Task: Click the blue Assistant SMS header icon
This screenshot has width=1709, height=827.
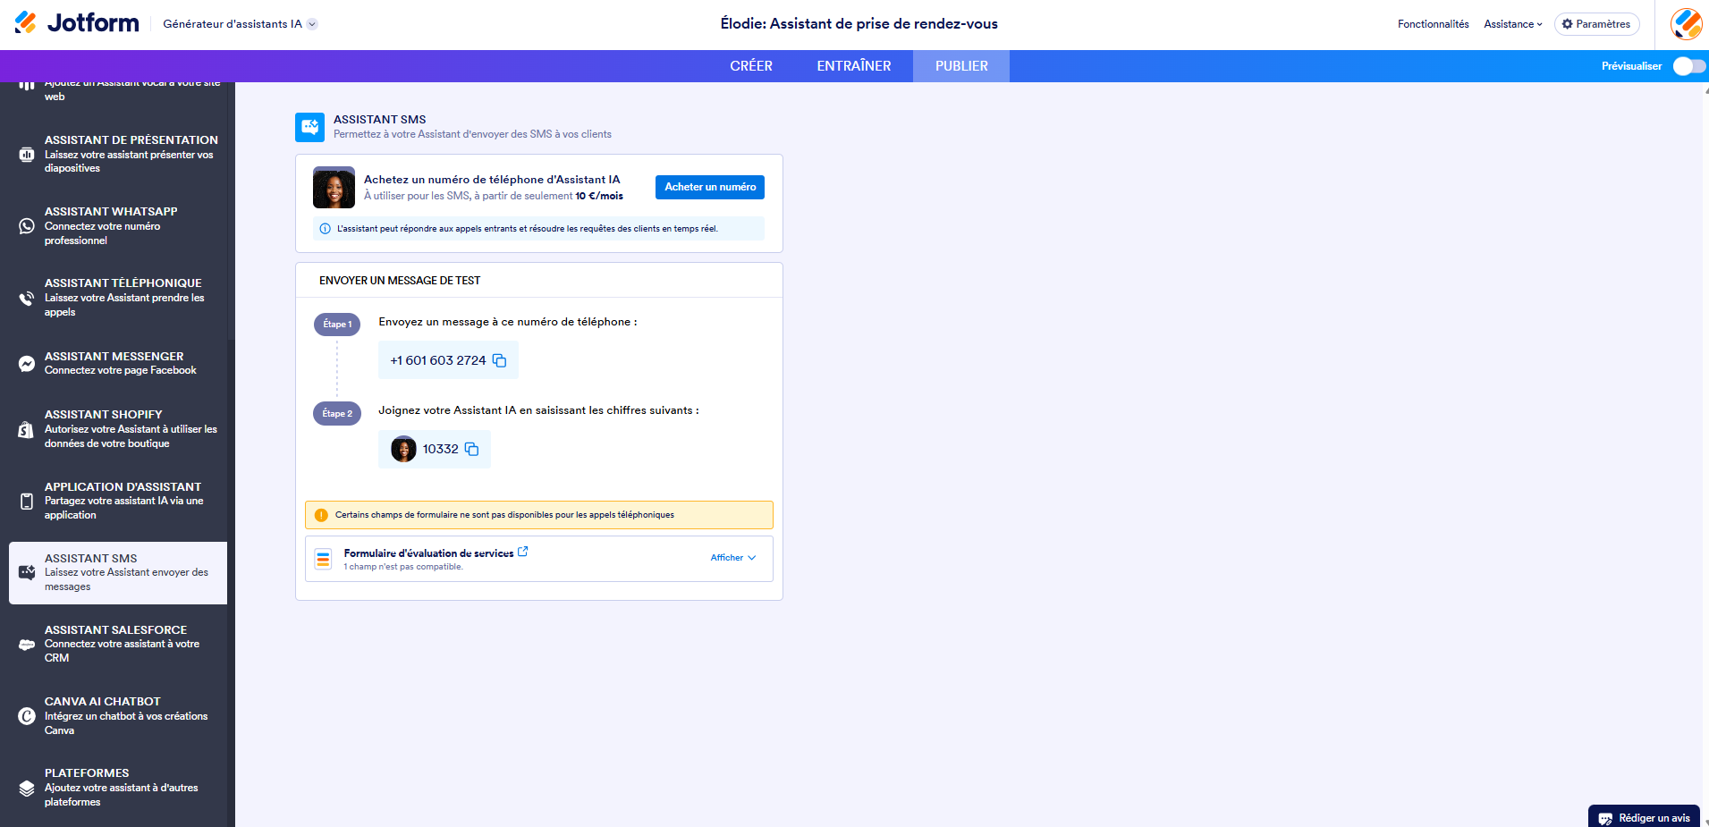Action: pos(310,127)
